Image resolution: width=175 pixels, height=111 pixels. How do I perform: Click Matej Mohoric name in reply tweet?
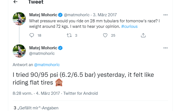tap(43, 48)
